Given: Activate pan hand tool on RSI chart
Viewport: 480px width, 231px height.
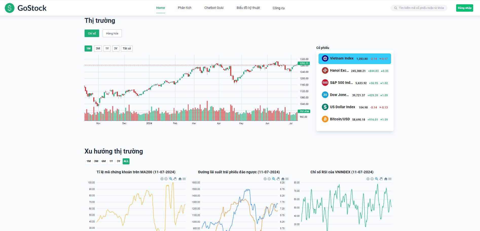Looking at the screenshot, I should pyautogui.click(x=381, y=179).
